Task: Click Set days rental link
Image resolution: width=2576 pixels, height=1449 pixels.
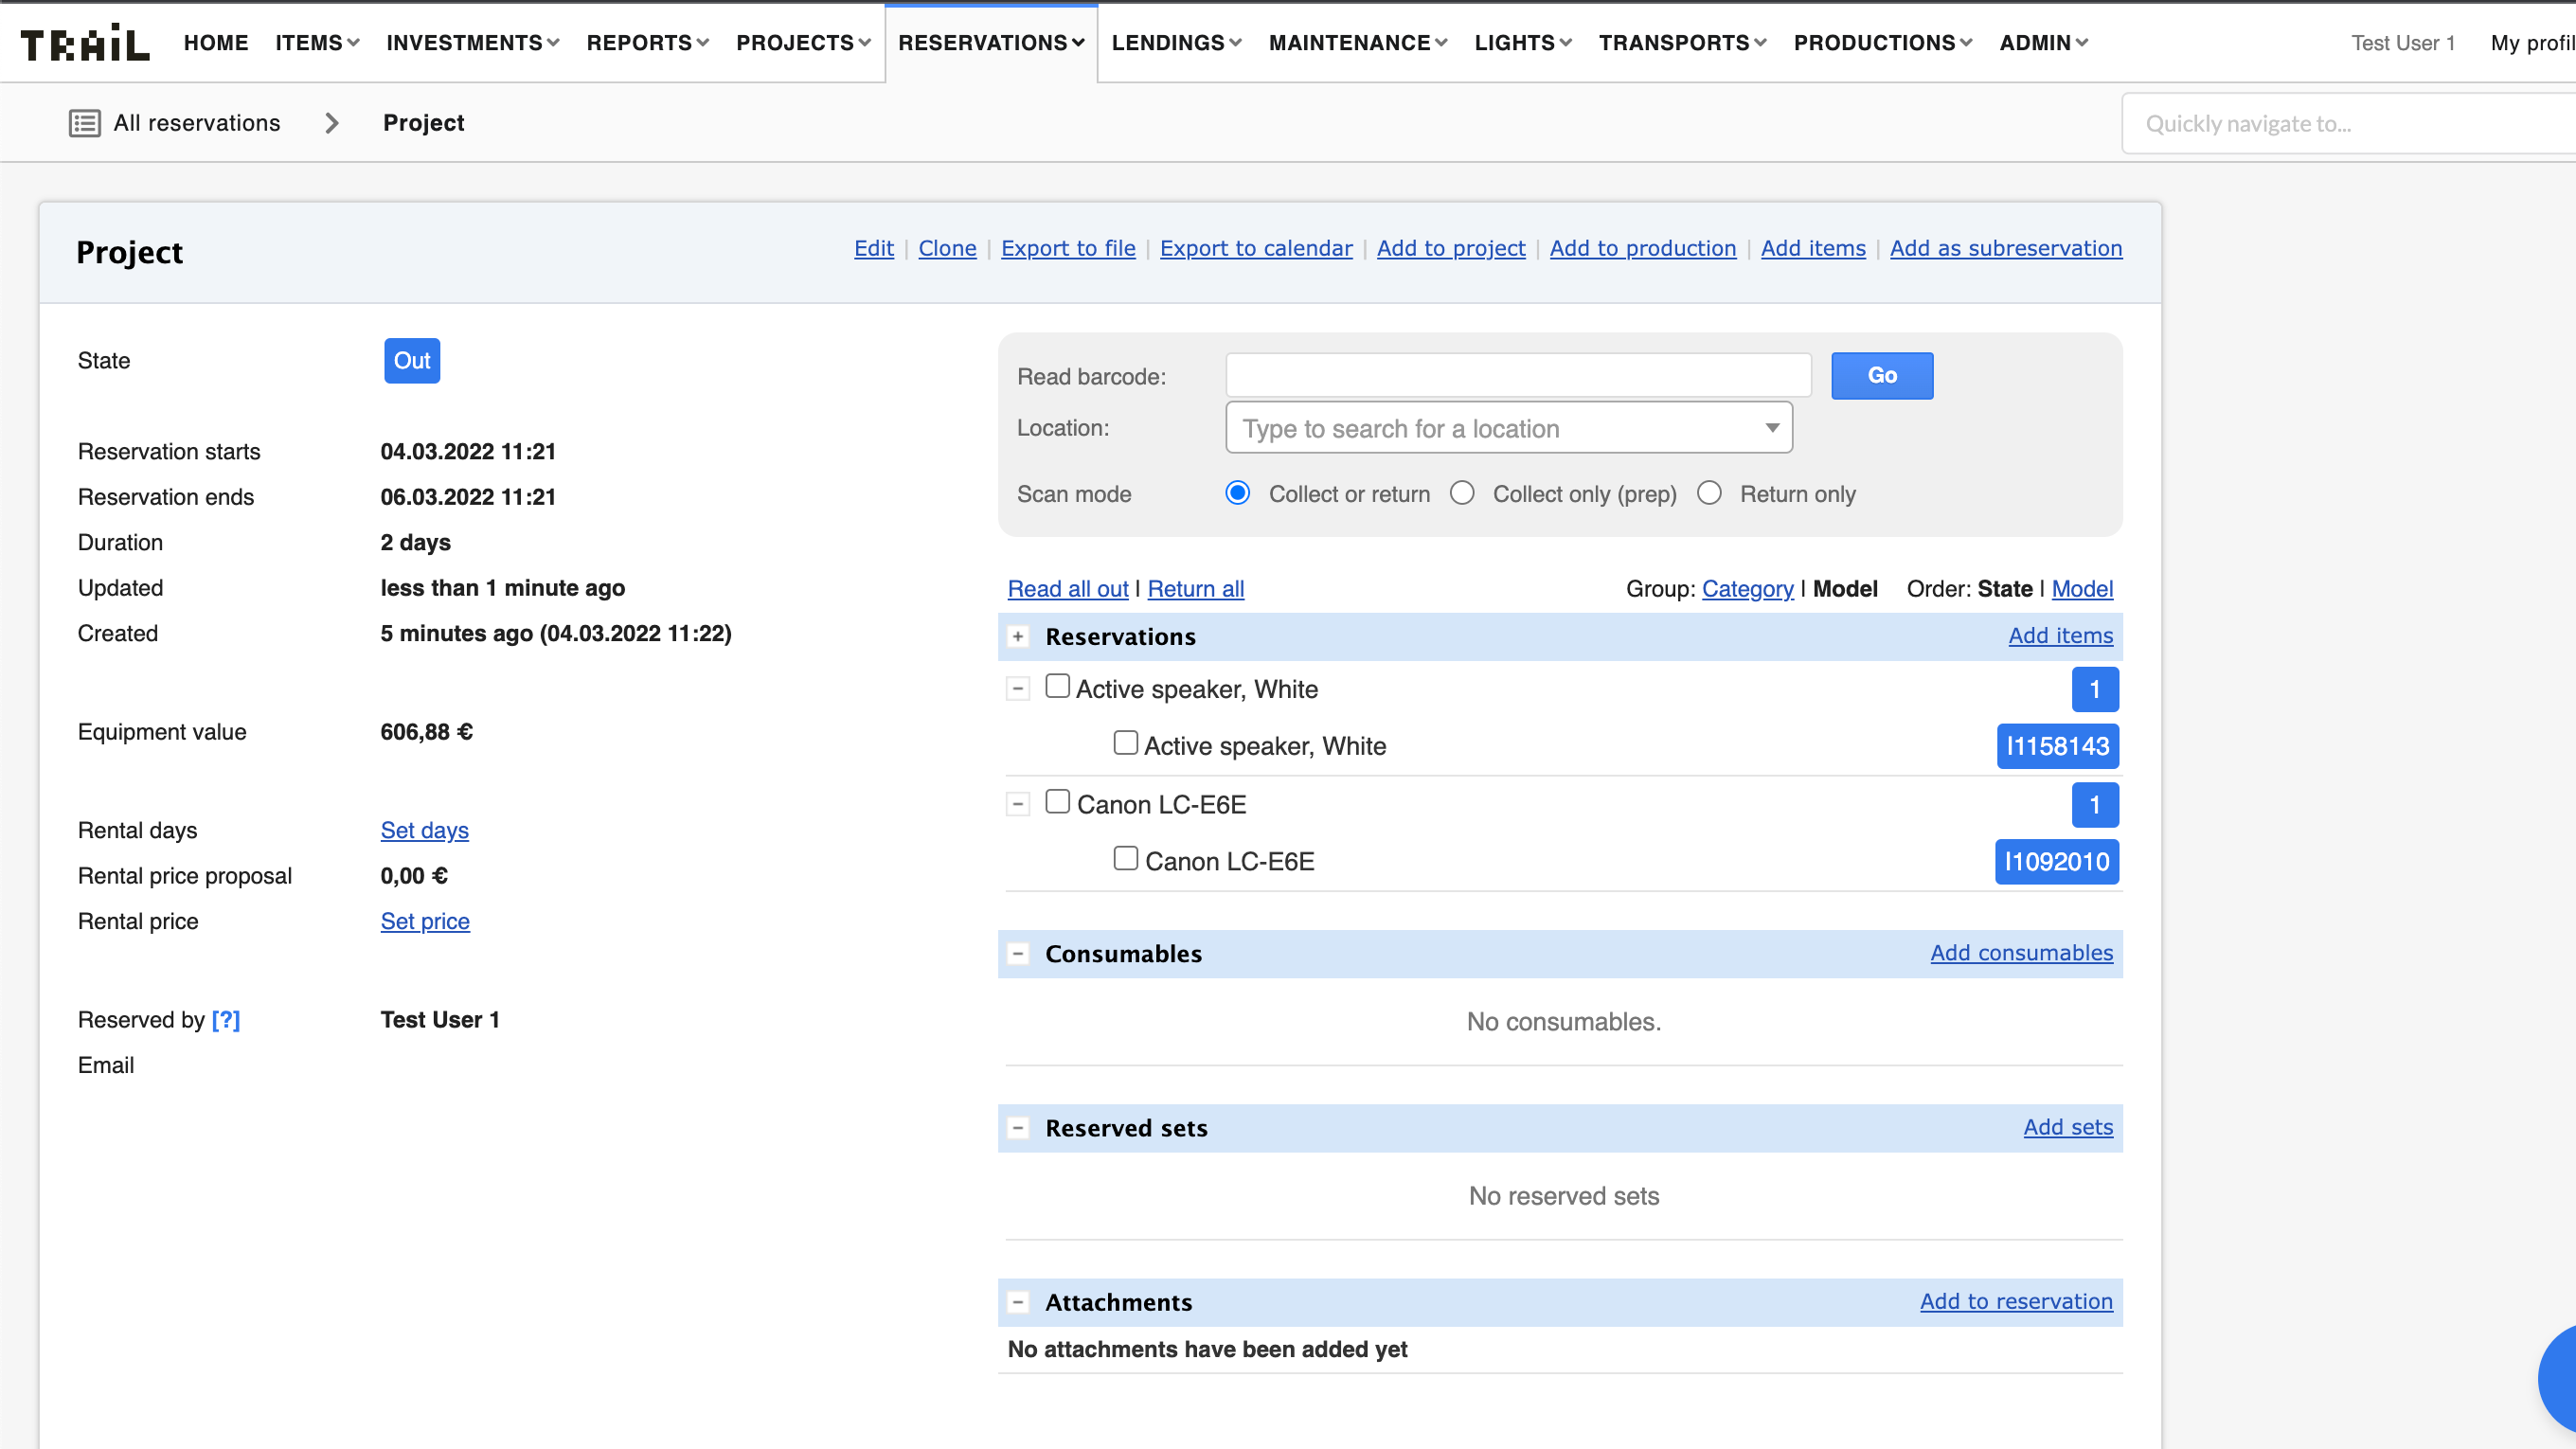Action: point(424,830)
